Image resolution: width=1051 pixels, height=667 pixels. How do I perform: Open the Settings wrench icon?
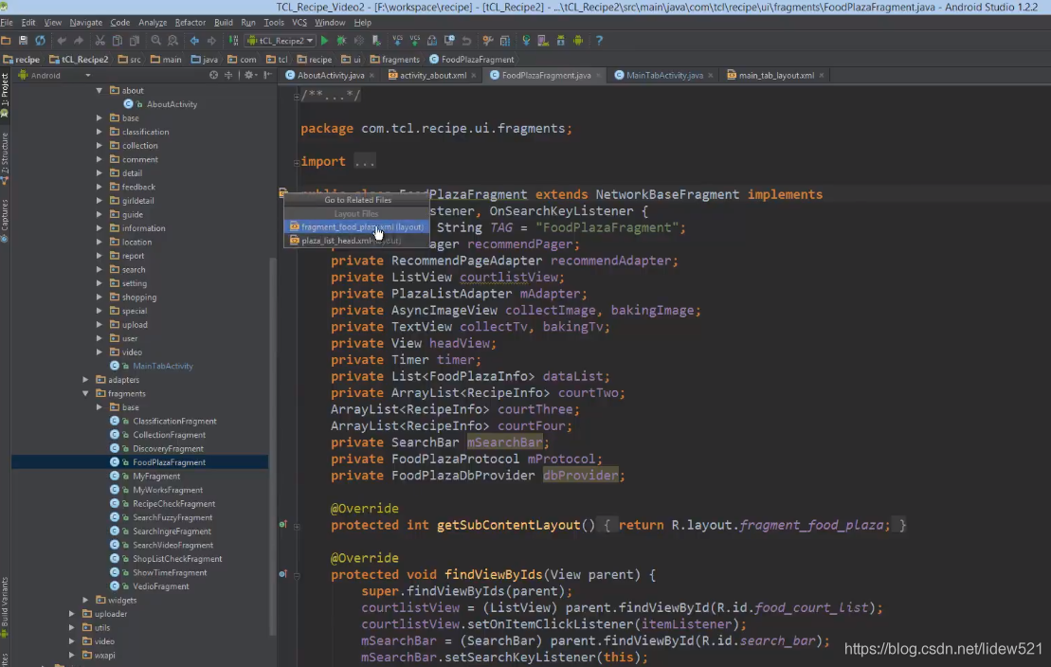tap(487, 41)
